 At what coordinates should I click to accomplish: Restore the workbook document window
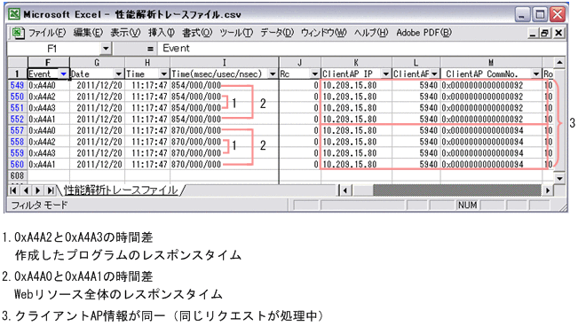pyautogui.click(x=545, y=33)
